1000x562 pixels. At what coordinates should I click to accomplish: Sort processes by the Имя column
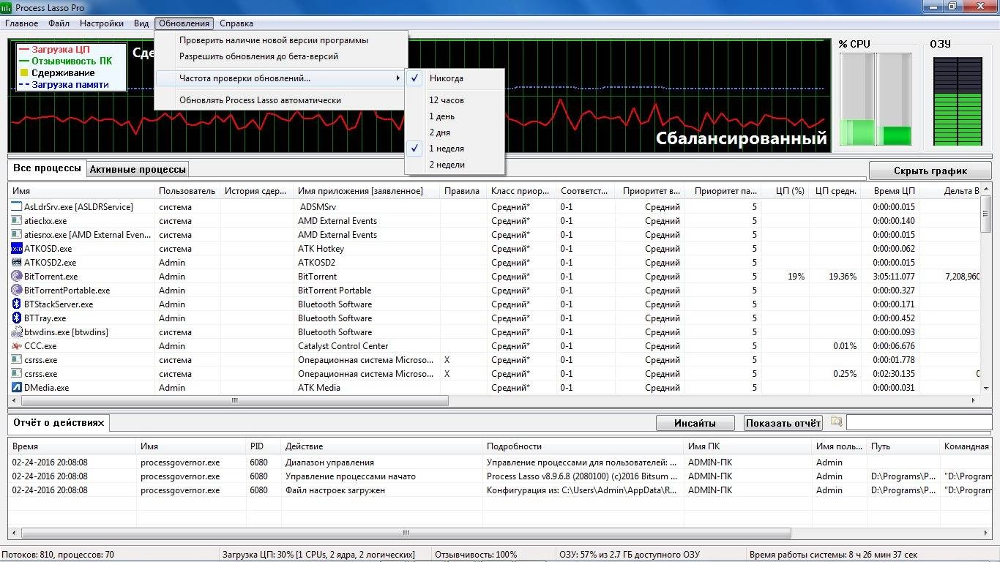pyautogui.click(x=82, y=191)
